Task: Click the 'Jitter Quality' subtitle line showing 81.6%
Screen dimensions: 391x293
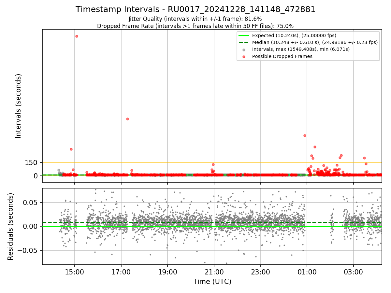Action: click(x=195, y=19)
